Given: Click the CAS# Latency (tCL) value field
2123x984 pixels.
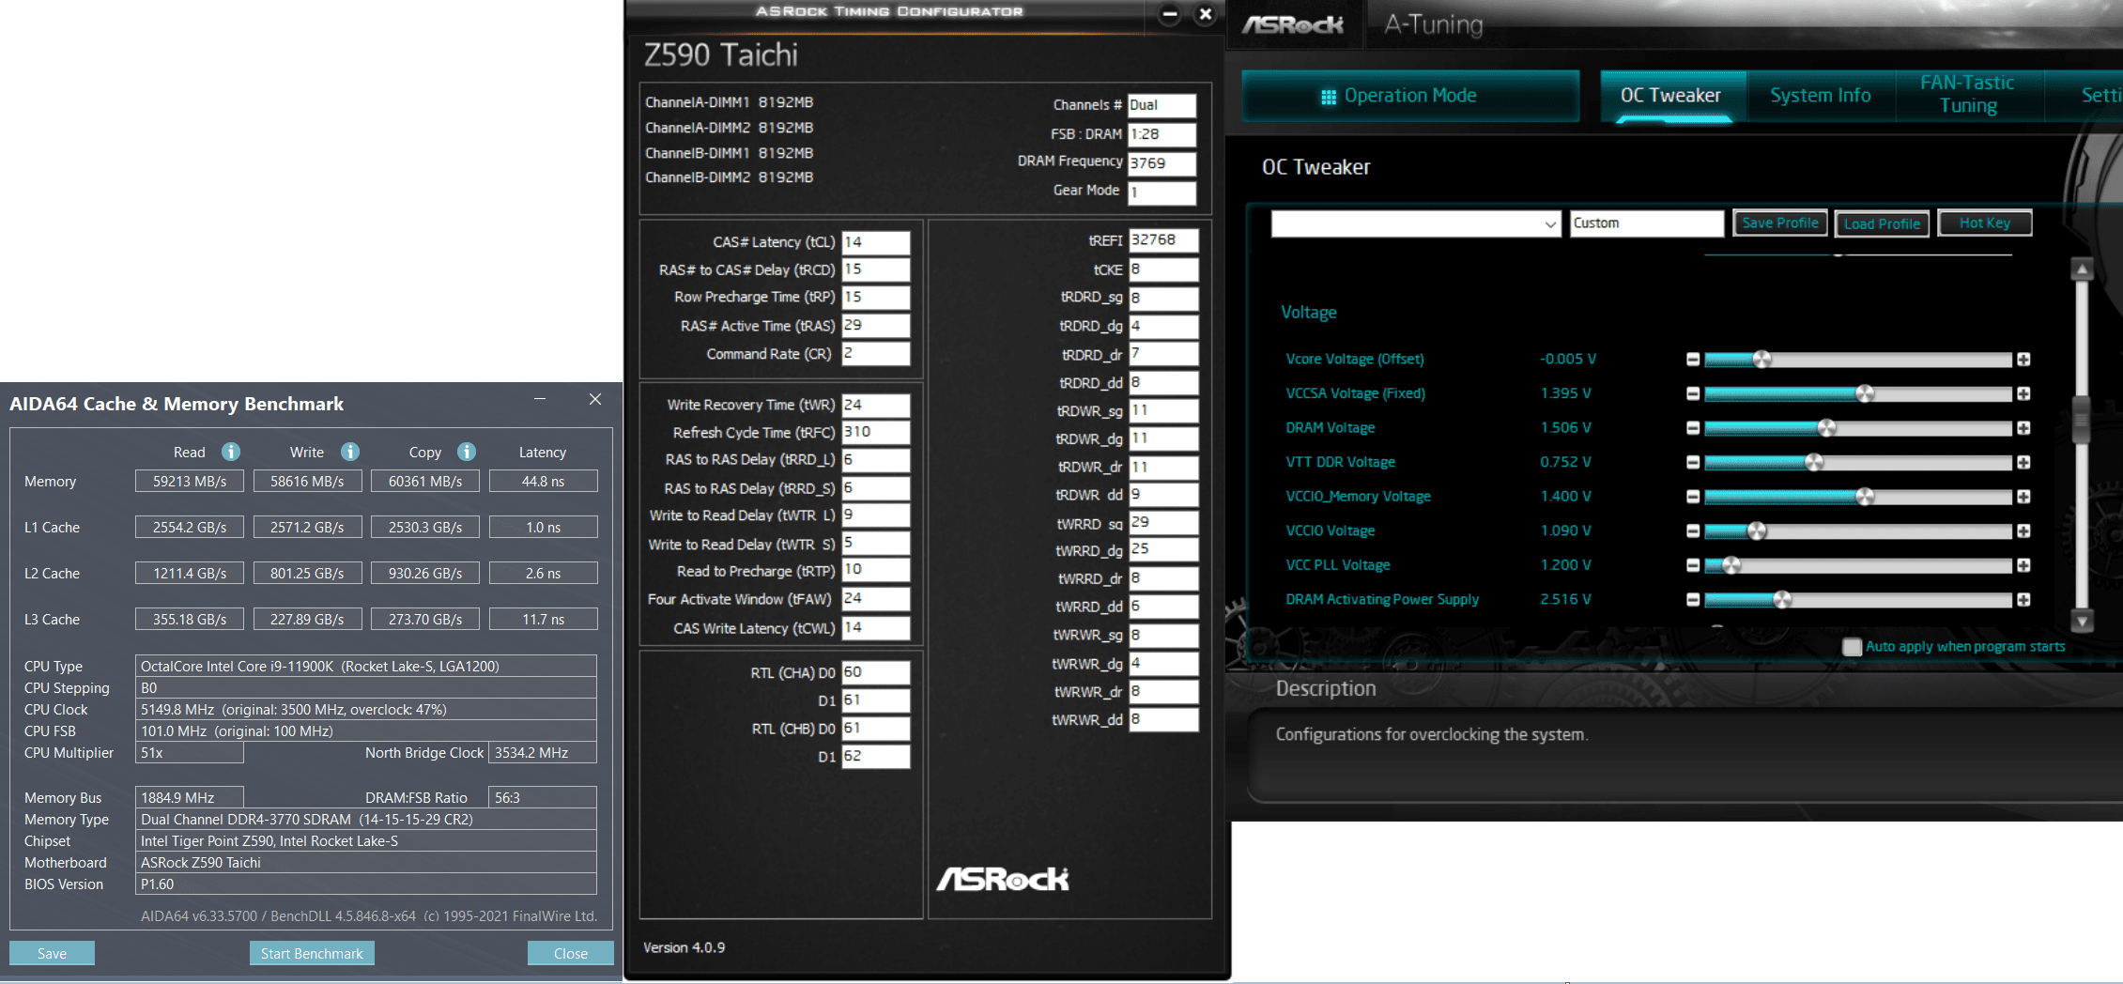Looking at the screenshot, I should (x=875, y=242).
